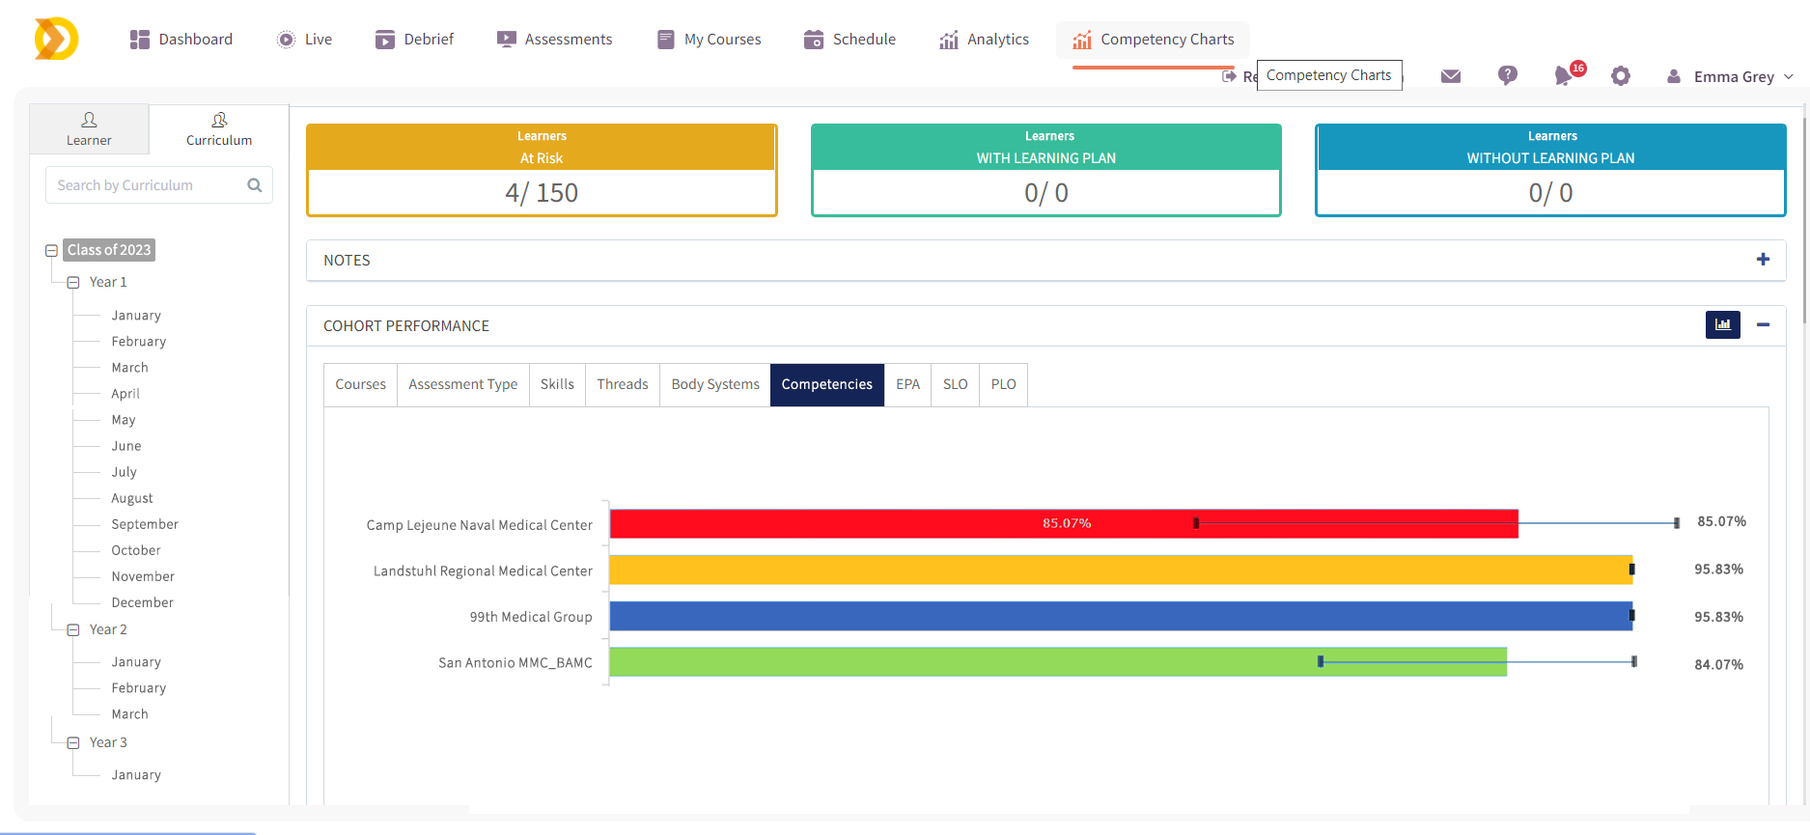Select September under Year 1
The height and width of the screenshot is (835, 1810).
point(145,524)
